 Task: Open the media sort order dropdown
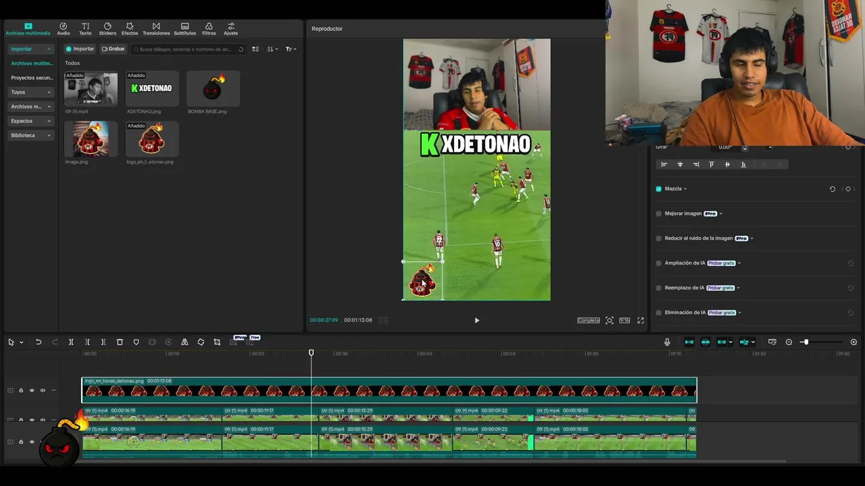(272, 49)
